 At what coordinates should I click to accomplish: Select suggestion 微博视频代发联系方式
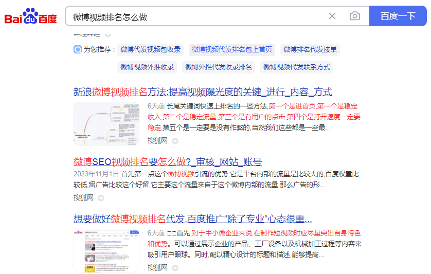[297, 67]
